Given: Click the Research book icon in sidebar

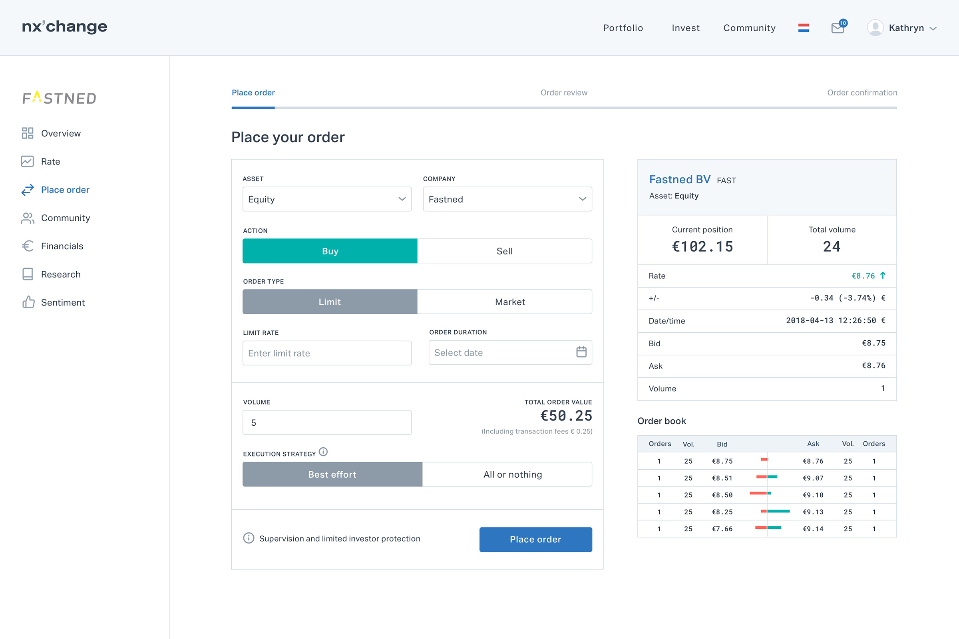Looking at the screenshot, I should 27,274.
